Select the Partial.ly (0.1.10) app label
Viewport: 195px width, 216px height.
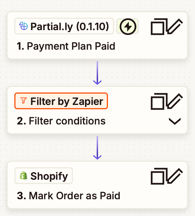click(x=69, y=27)
